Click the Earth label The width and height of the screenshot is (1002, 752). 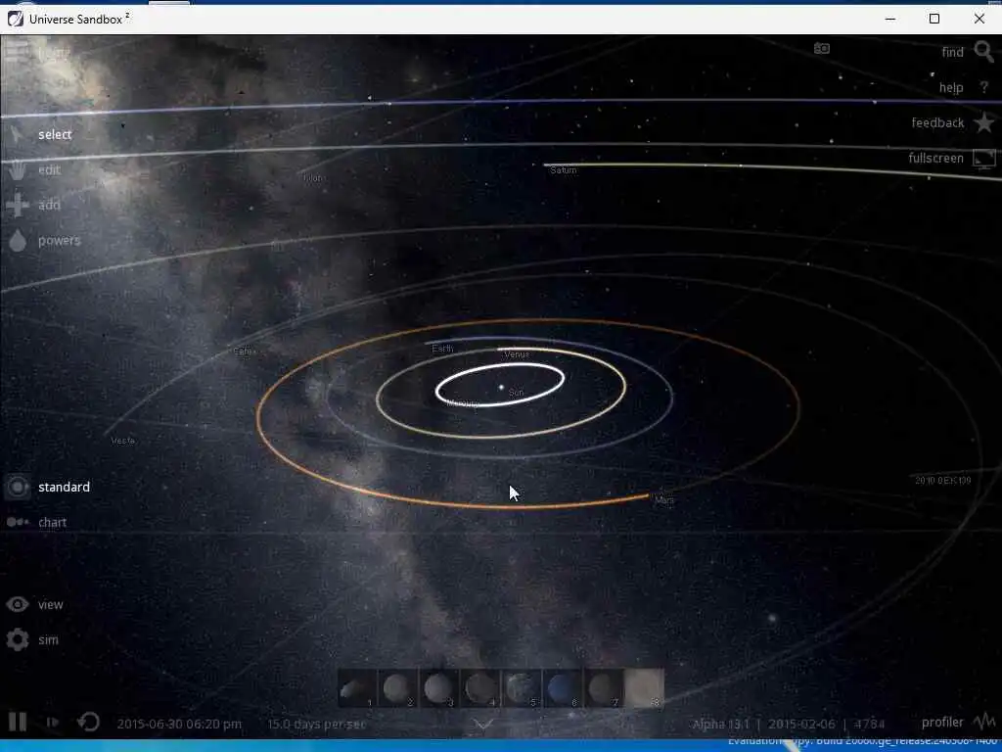[x=443, y=349]
